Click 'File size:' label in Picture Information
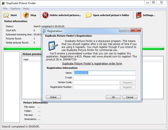168x130 pixels. pos(29,115)
